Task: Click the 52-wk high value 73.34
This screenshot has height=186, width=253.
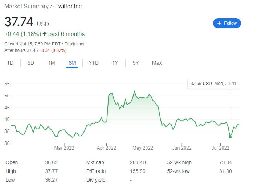Action: click(x=225, y=162)
